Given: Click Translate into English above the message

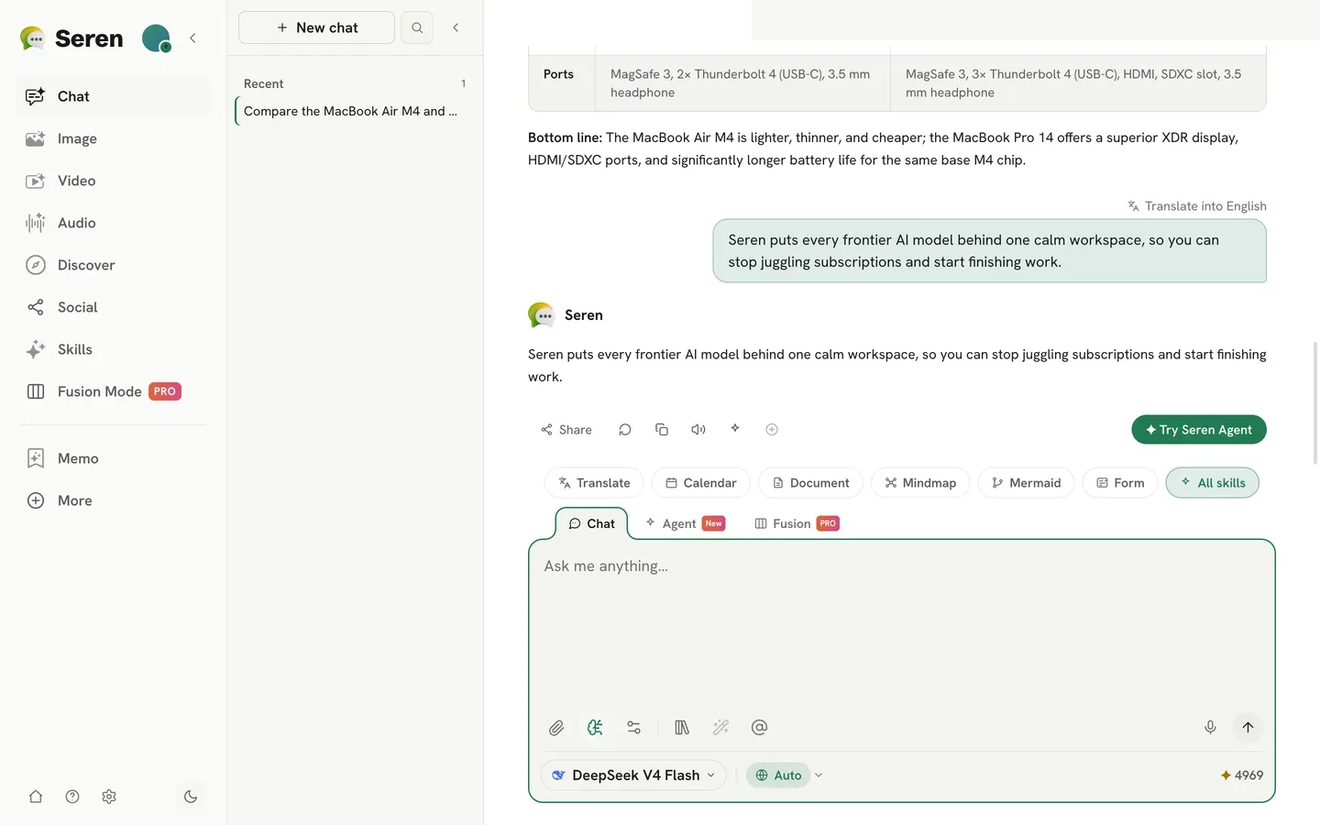Looking at the screenshot, I should (1197, 206).
